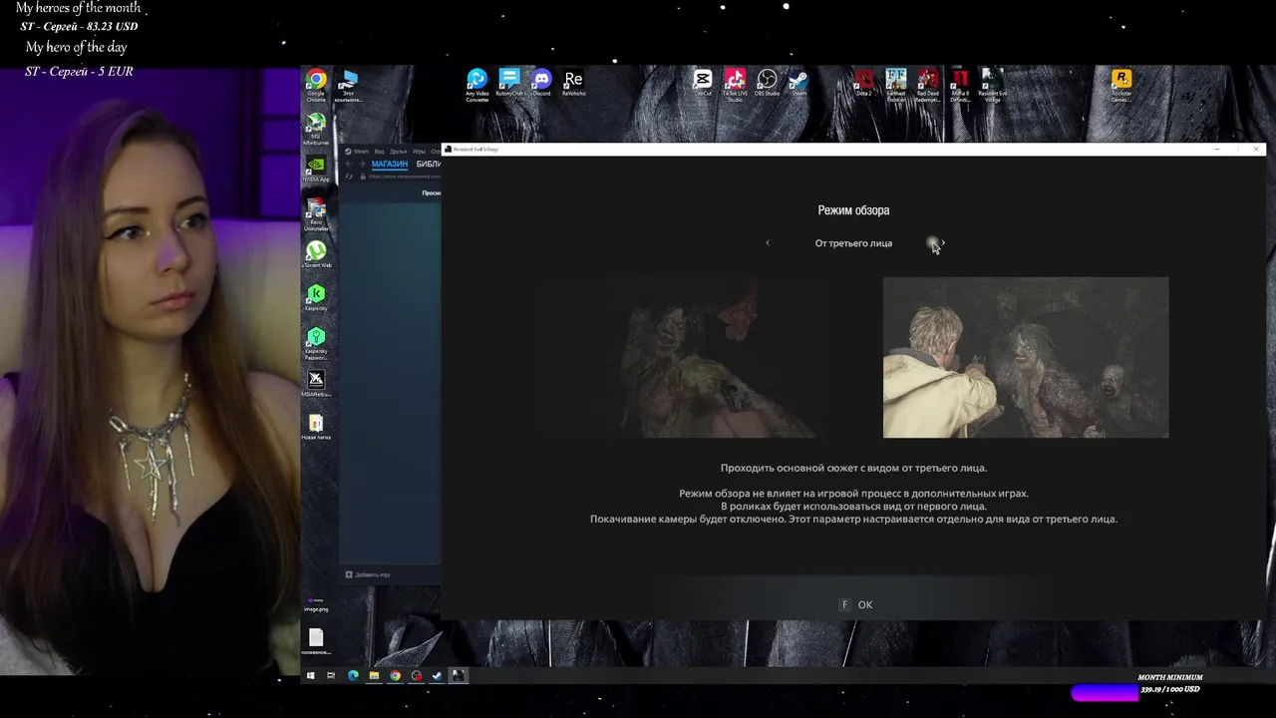Open File Explorer from the taskbar
Viewport: 1276px width, 718px height.
tap(374, 675)
